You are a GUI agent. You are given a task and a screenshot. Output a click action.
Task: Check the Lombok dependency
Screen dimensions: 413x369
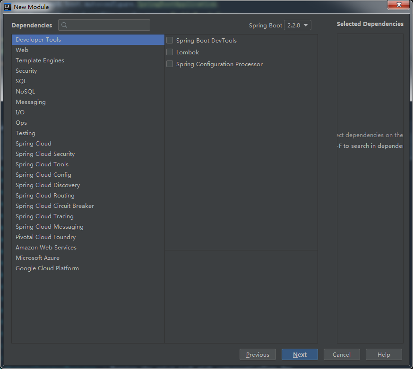click(170, 52)
